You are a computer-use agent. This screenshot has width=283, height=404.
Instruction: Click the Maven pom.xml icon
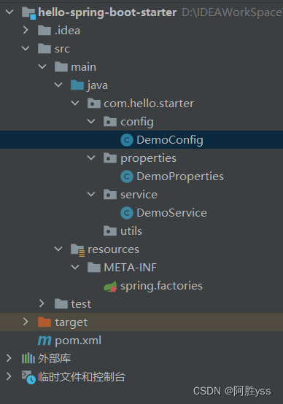click(x=44, y=341)
